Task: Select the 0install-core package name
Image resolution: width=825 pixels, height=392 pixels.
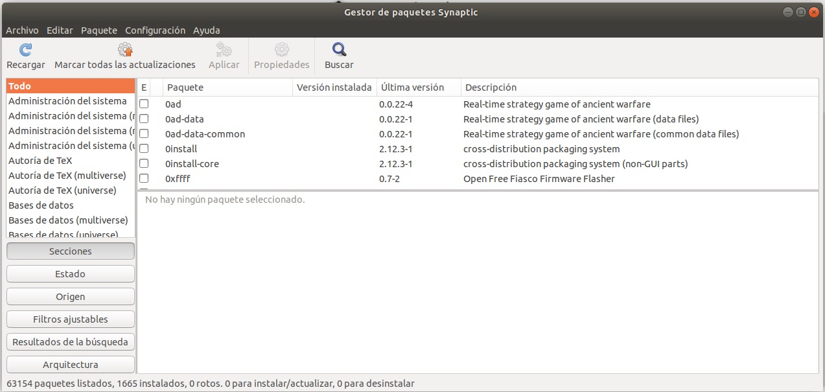Action: (192, 164)
